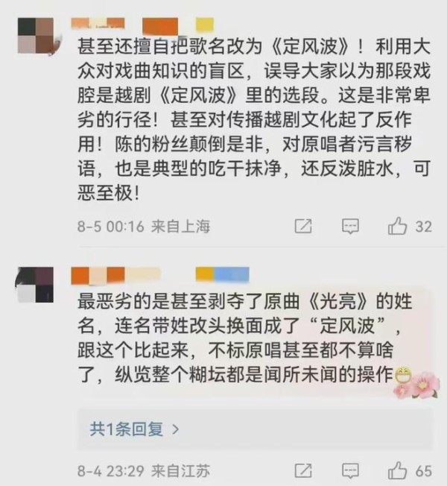The width and height of the screenshot is (447, 486).
Task: Share the 8-5 00:16 comment
Action: tap(303, 226)
